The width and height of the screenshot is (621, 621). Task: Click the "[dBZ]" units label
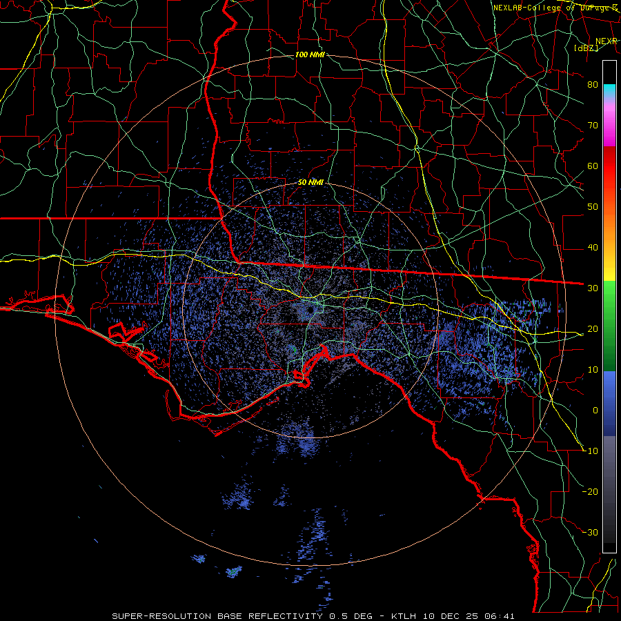586,48
